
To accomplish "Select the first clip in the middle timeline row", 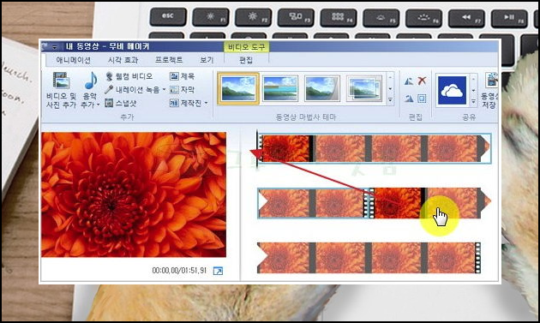I will 284,203.
